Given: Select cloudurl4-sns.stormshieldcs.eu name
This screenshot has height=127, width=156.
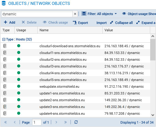Looking at the screenshot, I should [x=63, y=73].
